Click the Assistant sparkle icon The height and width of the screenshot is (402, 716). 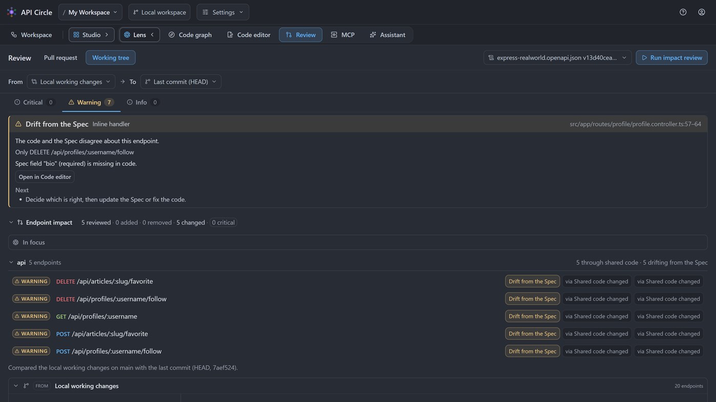click(373, 35)
